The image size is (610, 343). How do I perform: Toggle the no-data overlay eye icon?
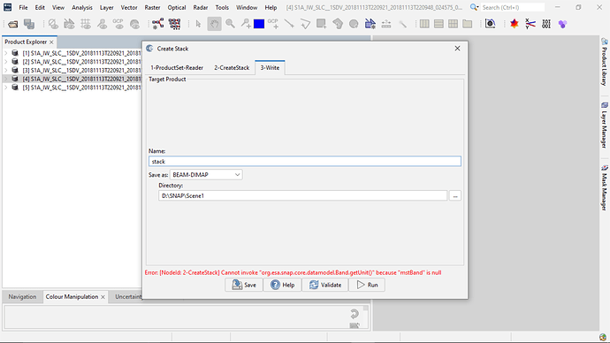click(x=53, y=24)
